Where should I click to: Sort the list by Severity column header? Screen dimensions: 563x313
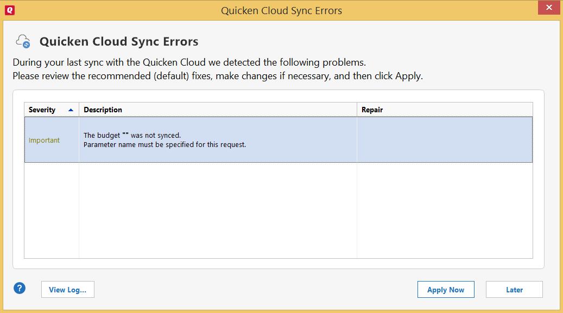coord(42,110)
